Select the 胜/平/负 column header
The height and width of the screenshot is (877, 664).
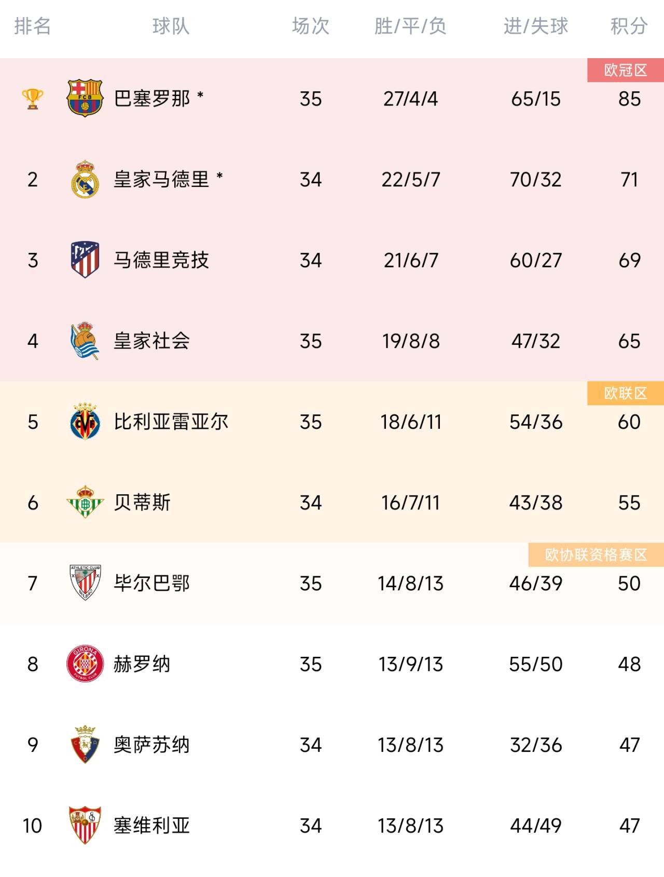410,26
